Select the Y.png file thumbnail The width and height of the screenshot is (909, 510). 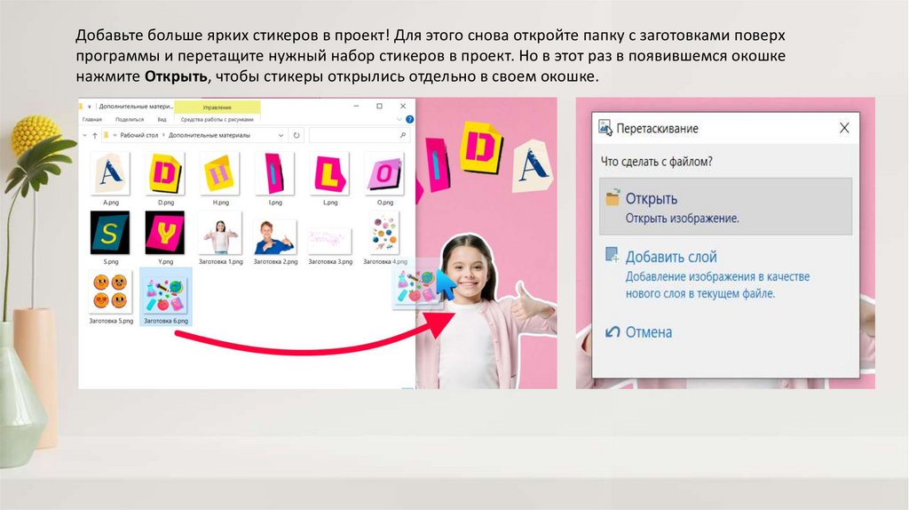pos(165,233)
